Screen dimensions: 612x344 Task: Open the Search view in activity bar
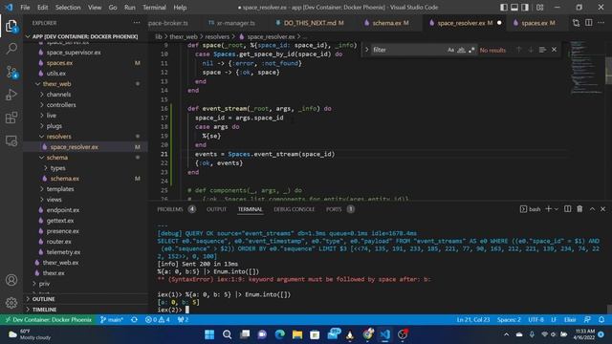[x=11, y=49]
